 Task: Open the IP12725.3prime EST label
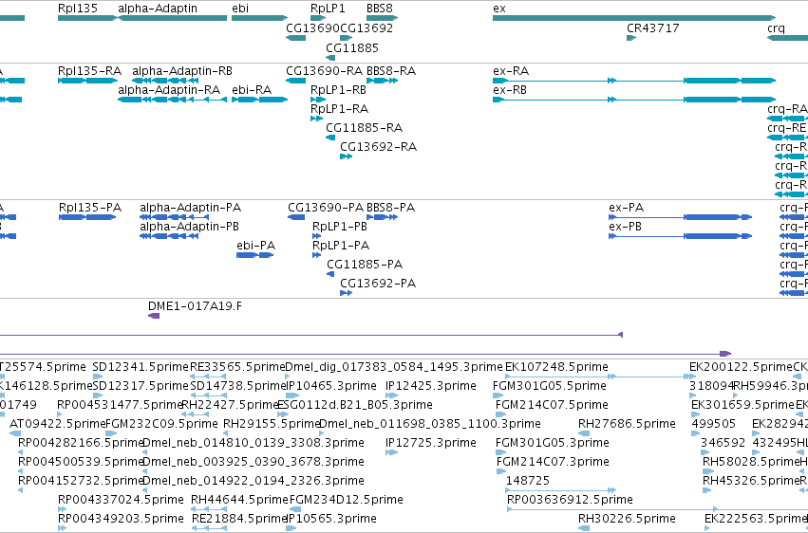tap(431, 443)
